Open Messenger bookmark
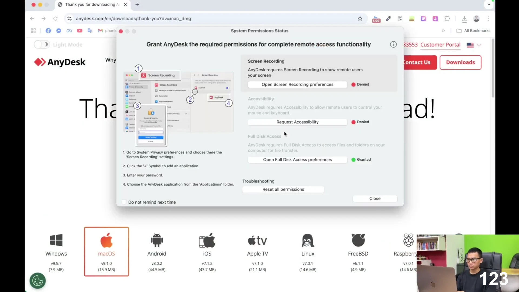 point(59,31)
